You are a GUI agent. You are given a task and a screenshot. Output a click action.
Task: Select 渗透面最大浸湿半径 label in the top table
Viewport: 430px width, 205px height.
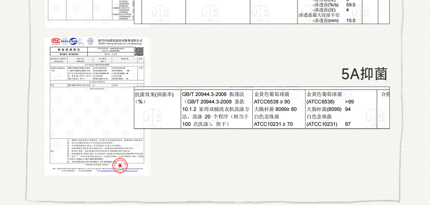coord(319,15)
